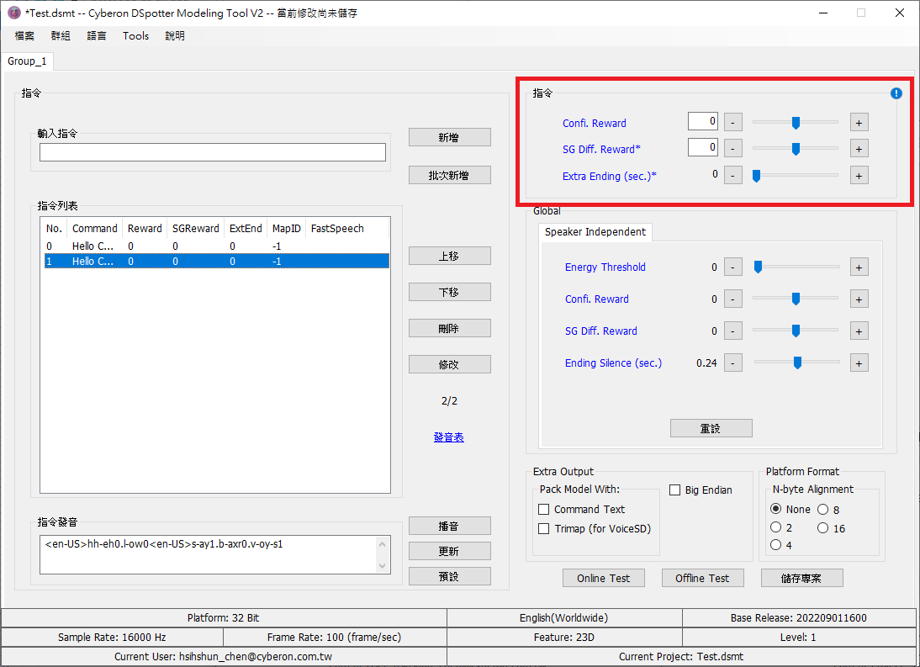Click the minus button for Ending Silence

733,363
